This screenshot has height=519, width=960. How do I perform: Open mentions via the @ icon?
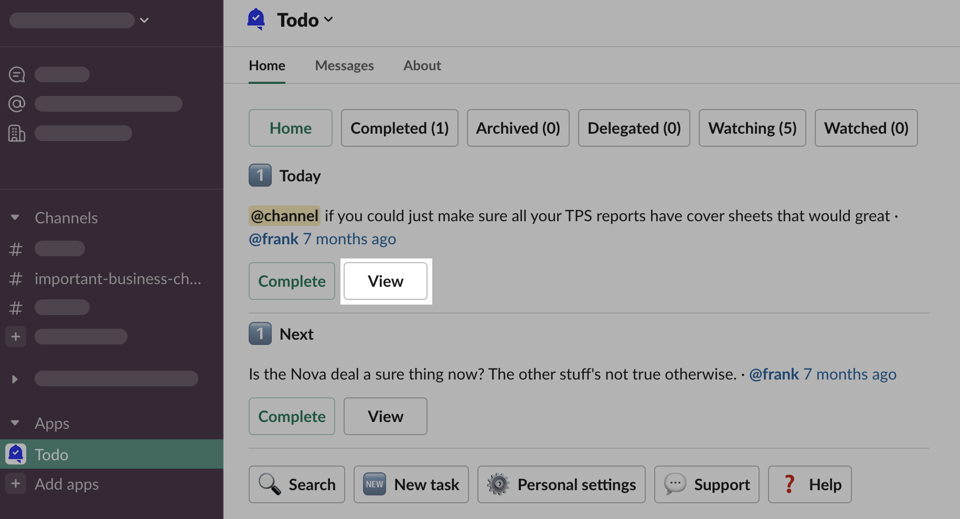(17, 104)
